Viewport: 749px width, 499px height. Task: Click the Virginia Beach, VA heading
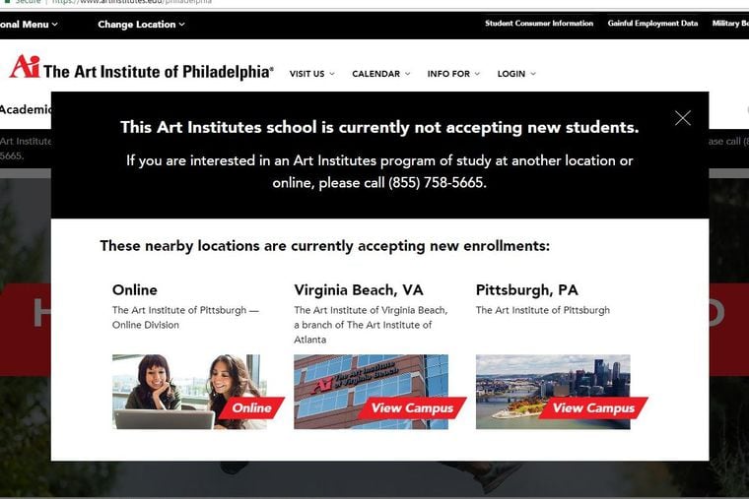coord(359,290)
